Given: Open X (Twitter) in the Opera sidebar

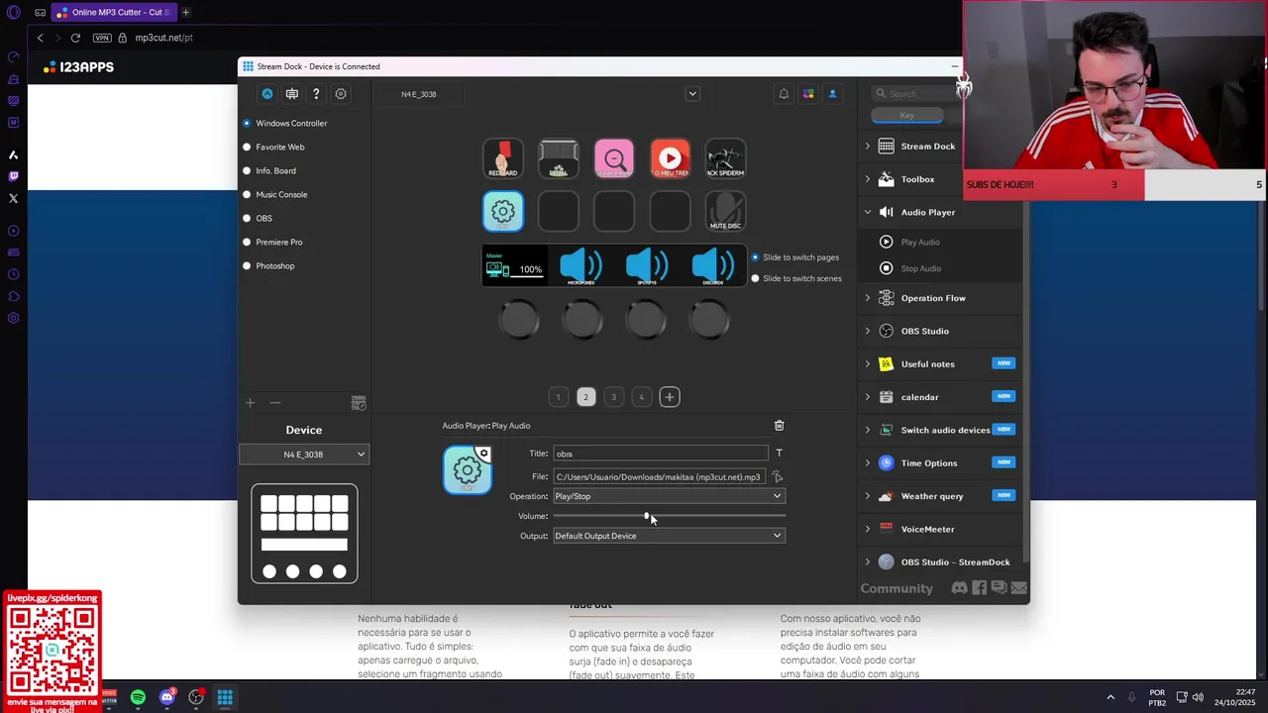Looking at the screenshot, I should point(13,198).
